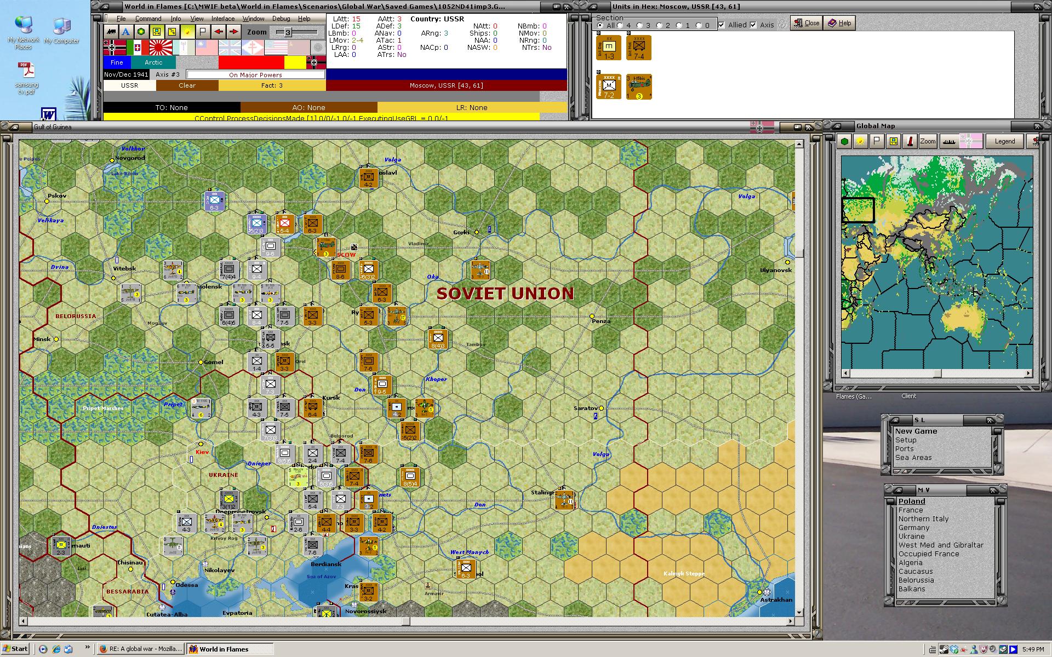The height and width of the screenshot is (657, 1052).
Task: Click the blue letter A toolbar icon
Action: coord(126,32)
